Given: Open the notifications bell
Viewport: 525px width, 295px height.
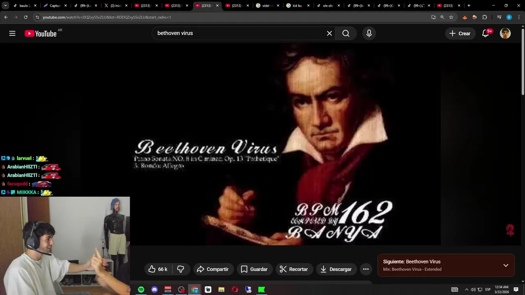Looking at the screenshot, I should click(x=486, y=34).
